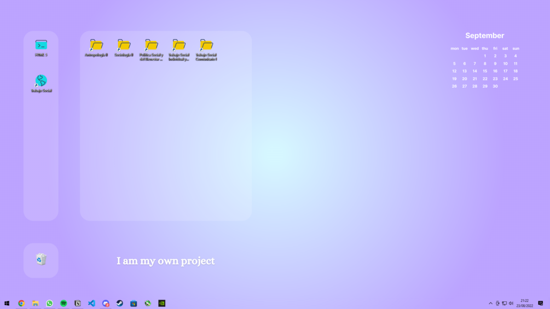Click the Meet Now tray icon
The image size is (550, 309).
(497, 304)
